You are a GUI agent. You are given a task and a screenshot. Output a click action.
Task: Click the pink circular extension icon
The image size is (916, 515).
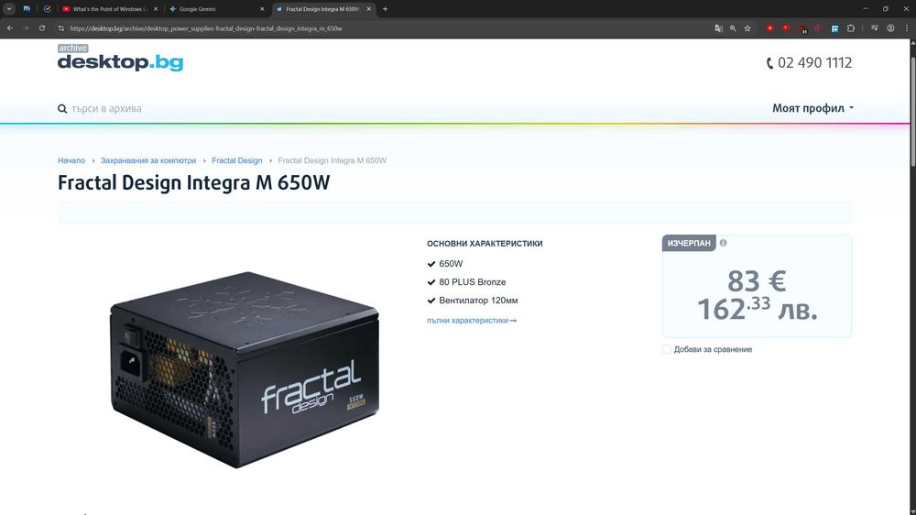(818, 28)
